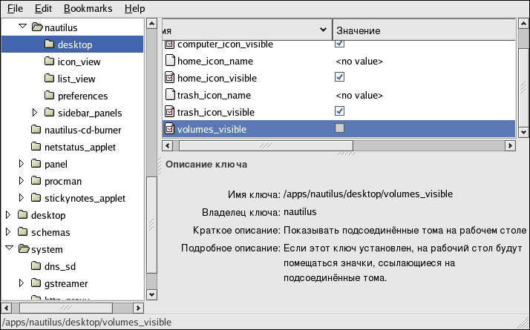Viewport: 530px width, 330px height.
Task: Click the key icon beside trash_icon_visible
Action: [169, 112]
